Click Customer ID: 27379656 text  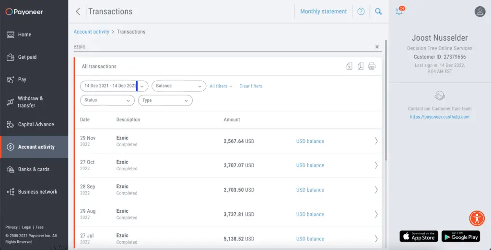pos(440,57)
